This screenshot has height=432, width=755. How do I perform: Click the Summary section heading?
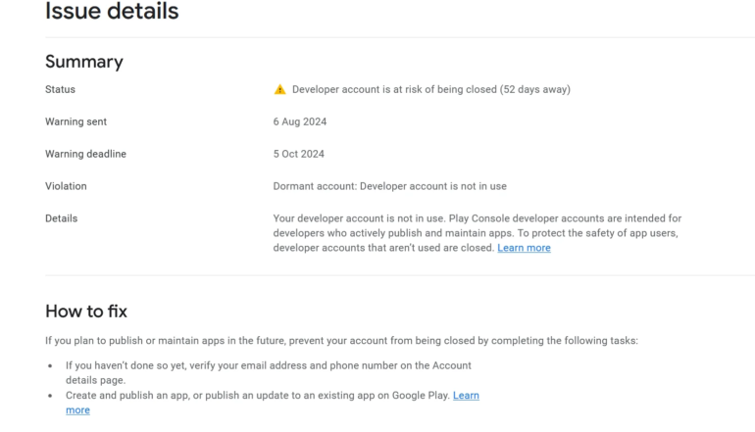(x=84, y=62)
